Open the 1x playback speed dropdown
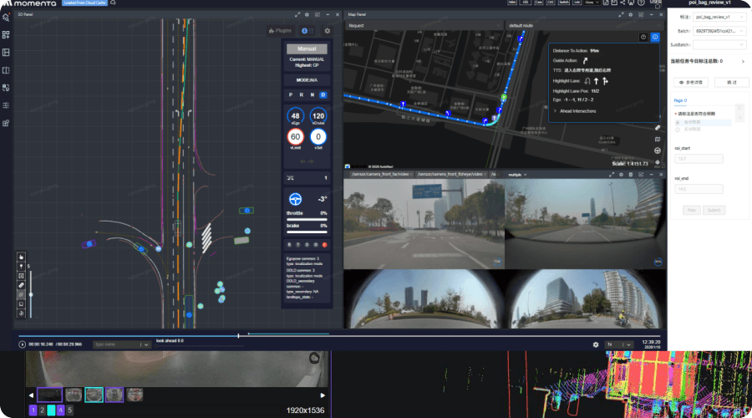The height and width of the screenshot is (418, 752). tap(618, 344)
